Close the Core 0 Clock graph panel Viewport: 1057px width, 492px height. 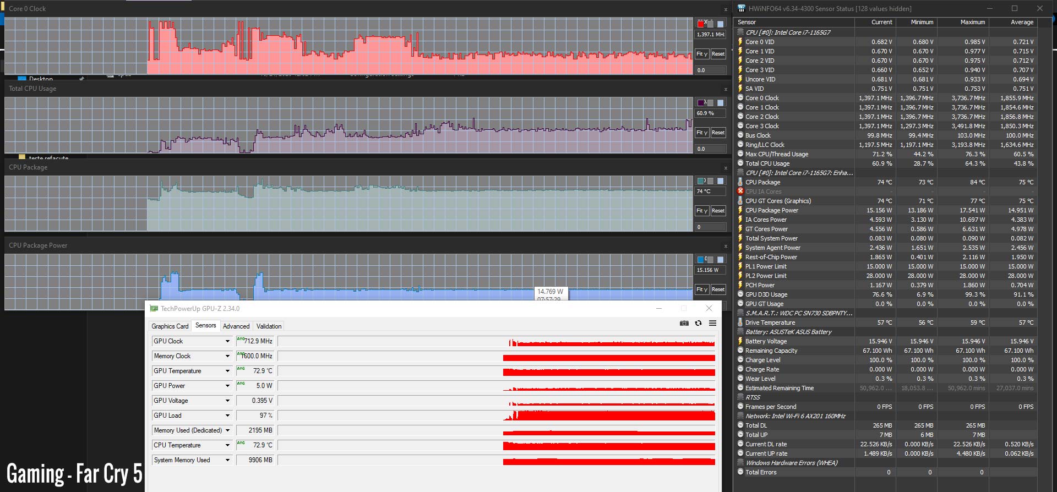pyautogui.click(x=726, y=9)
